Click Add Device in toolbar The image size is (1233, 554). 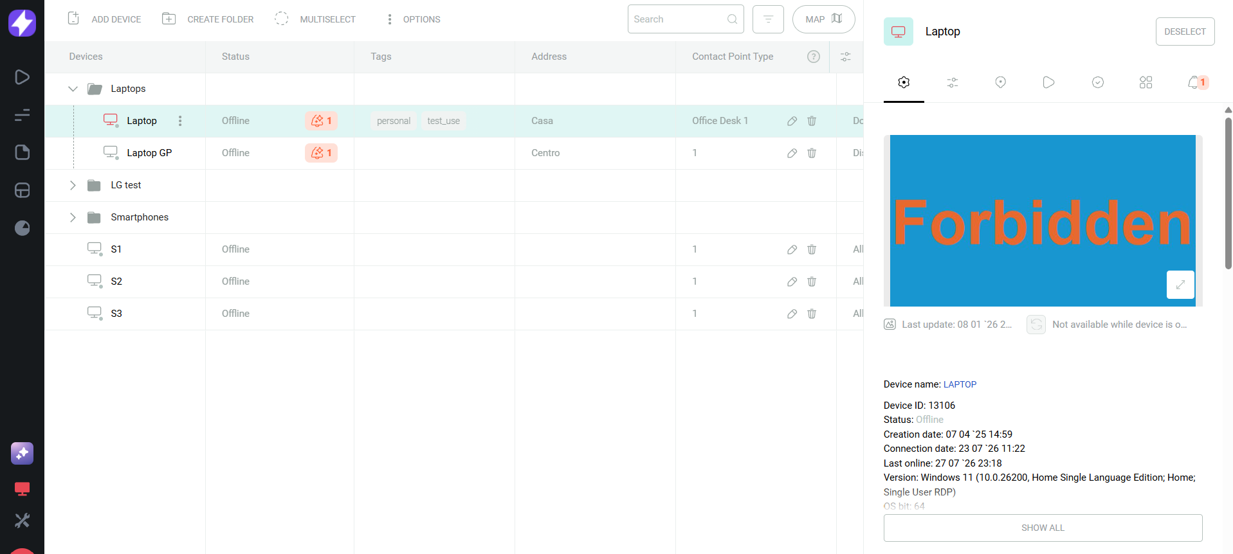[104, 19]
